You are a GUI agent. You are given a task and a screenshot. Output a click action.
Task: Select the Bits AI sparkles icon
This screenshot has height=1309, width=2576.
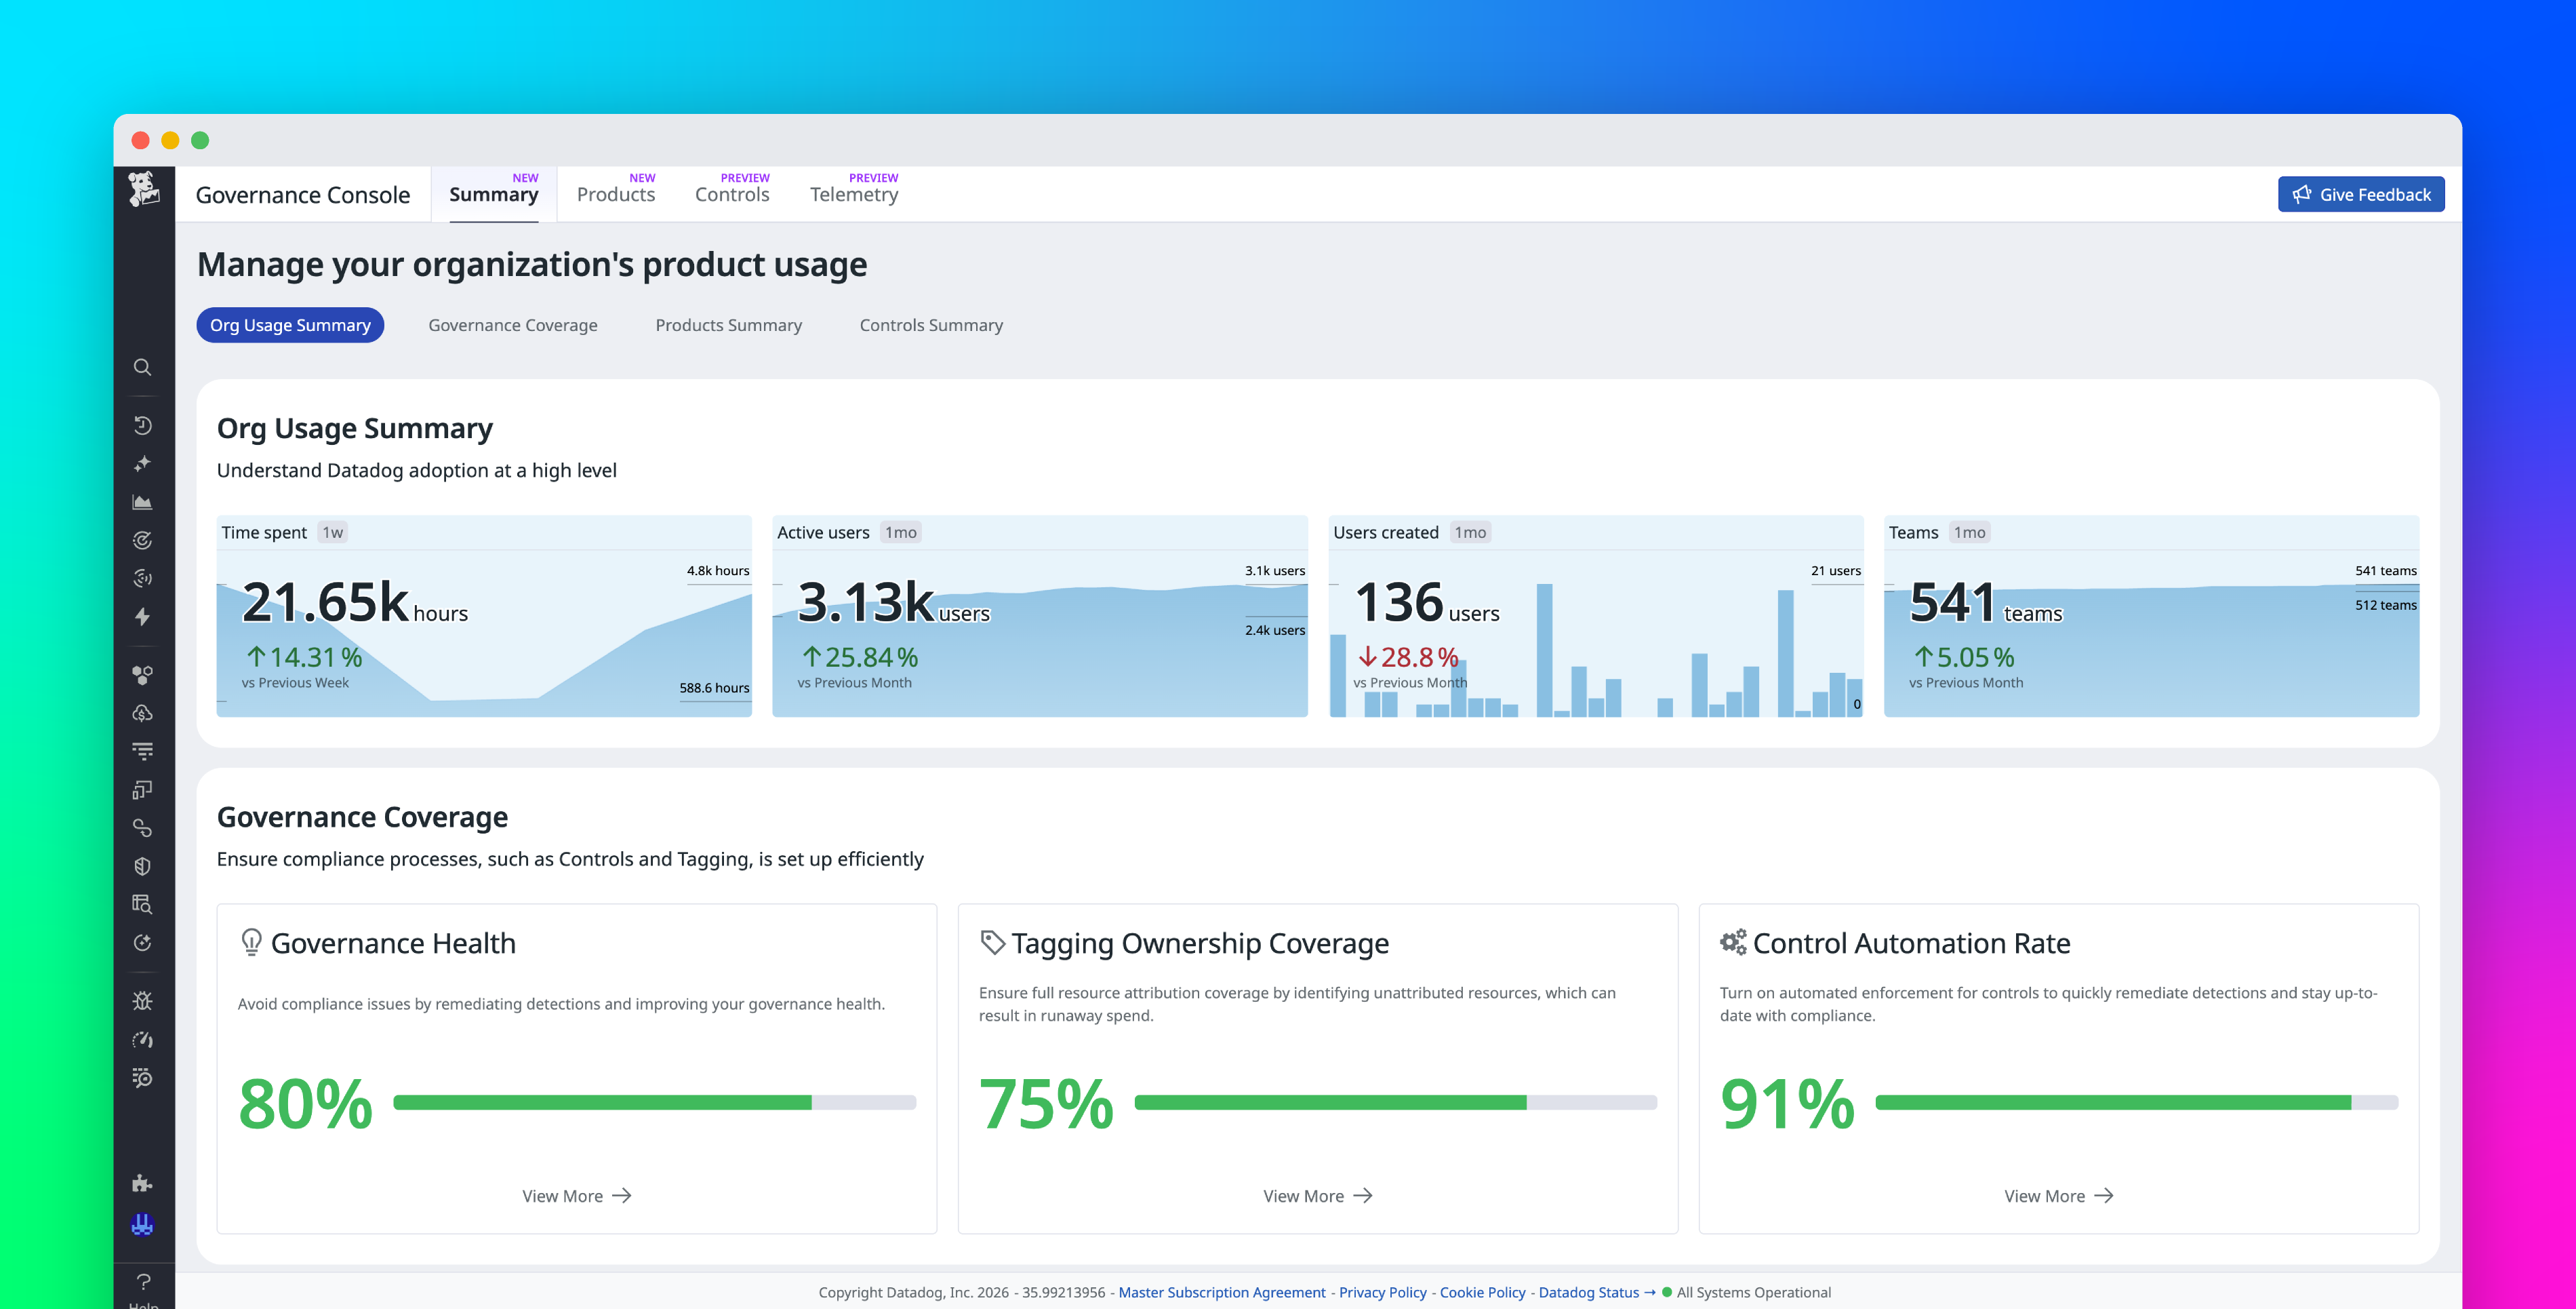(143, 465)
